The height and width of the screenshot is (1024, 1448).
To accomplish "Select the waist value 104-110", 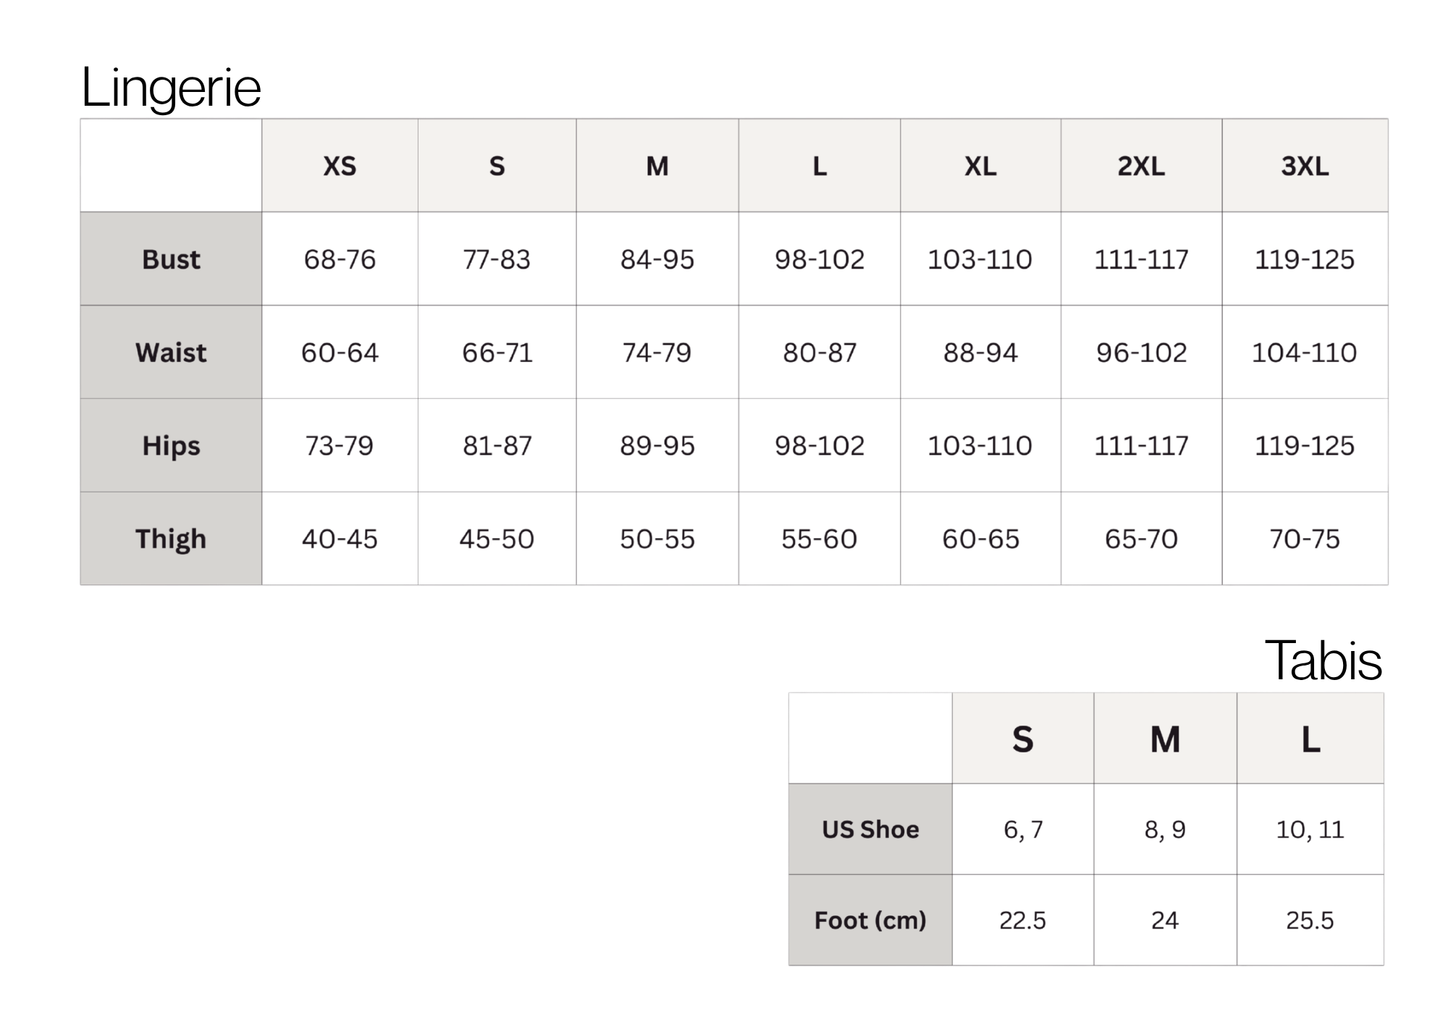I will click(1305, 352).
